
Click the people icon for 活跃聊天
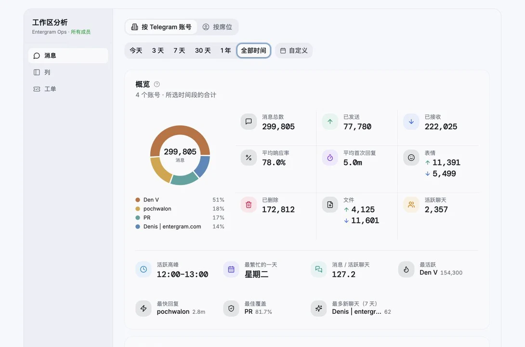point(411,205)
